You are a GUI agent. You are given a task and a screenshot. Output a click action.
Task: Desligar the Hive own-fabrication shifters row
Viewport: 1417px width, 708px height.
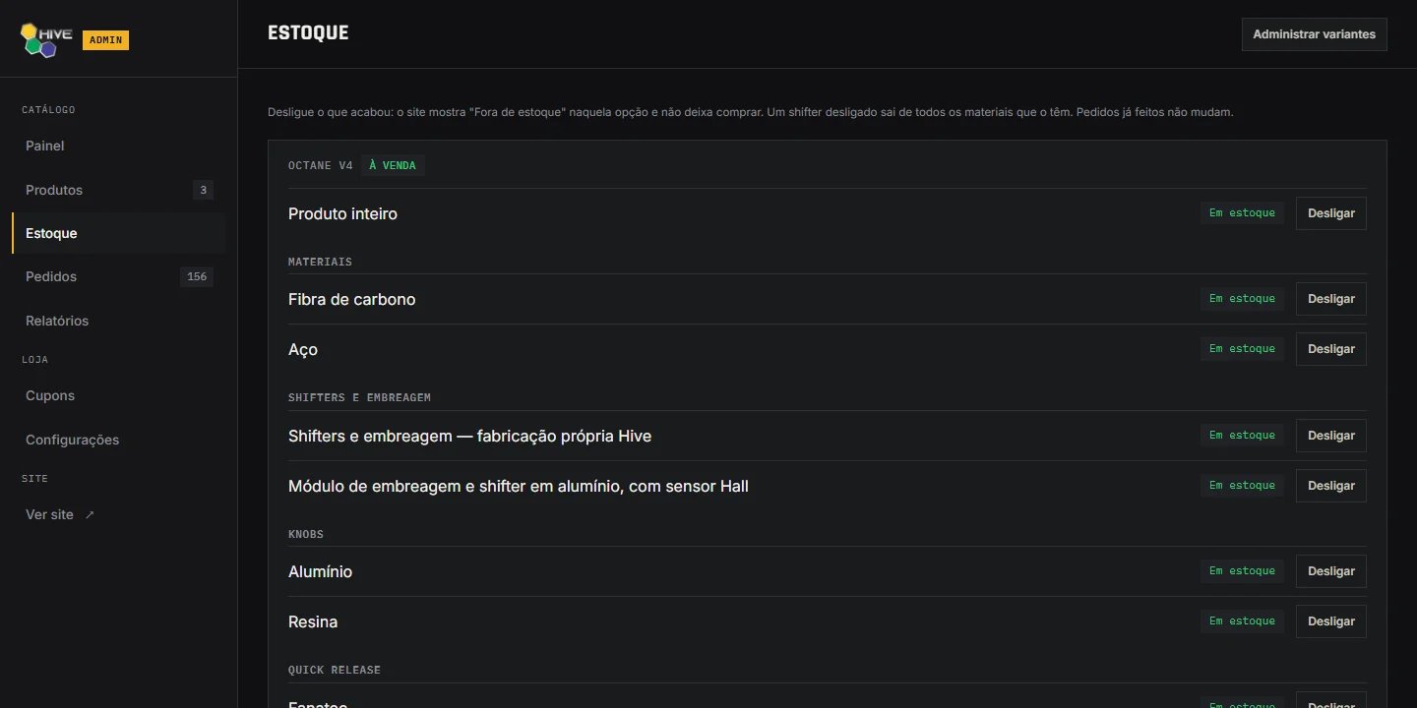[1330, 436]
